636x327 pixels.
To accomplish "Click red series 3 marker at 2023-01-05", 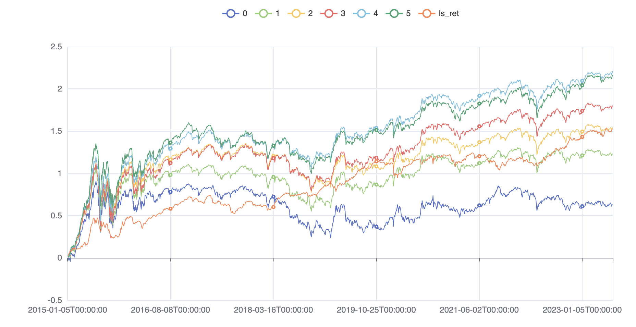I will (582, 111).
